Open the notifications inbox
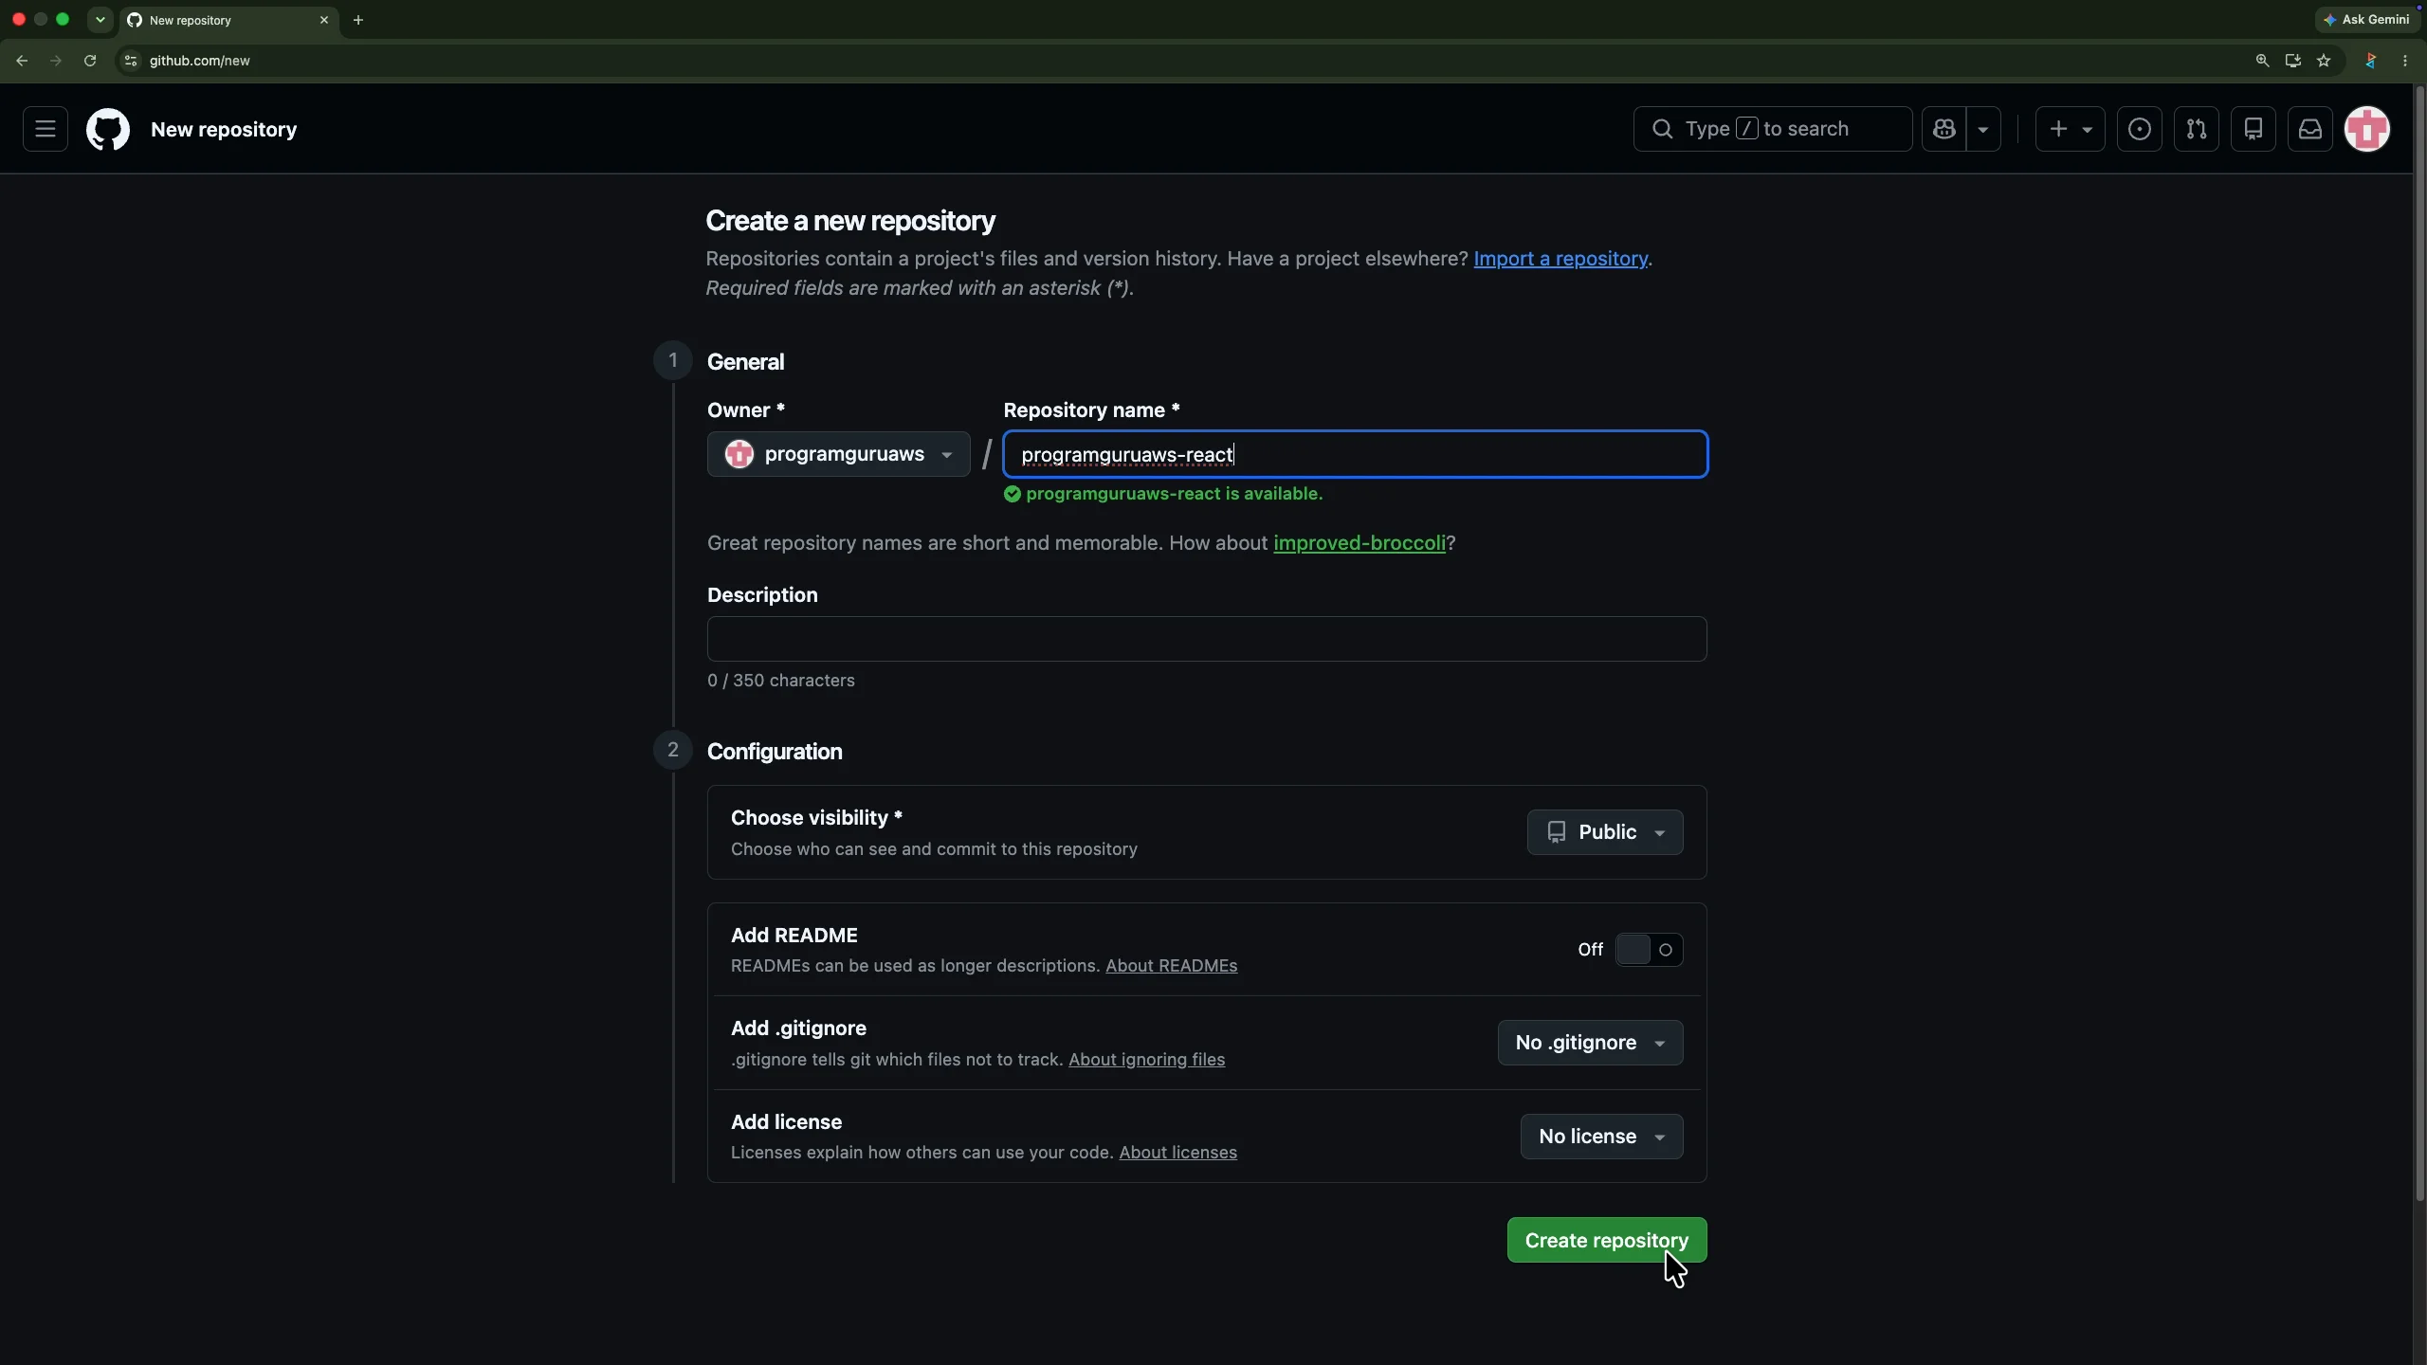2427x1365 pixels. click(x=2310, y=129)
